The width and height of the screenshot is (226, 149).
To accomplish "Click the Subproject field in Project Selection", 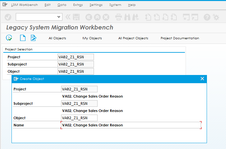I will point(75,64).
